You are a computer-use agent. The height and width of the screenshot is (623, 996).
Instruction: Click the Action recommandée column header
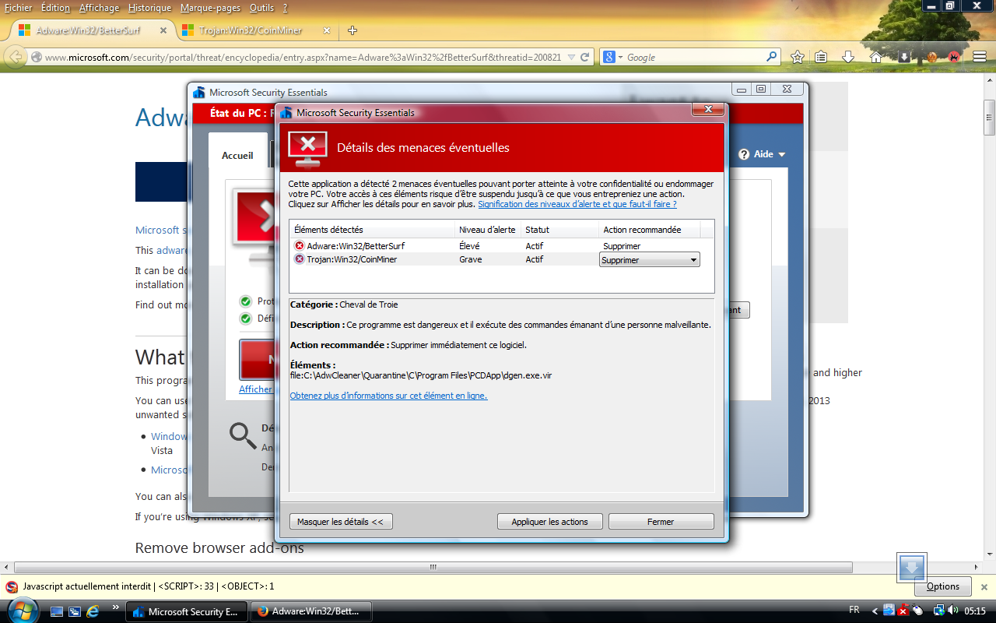coord(649,230)
